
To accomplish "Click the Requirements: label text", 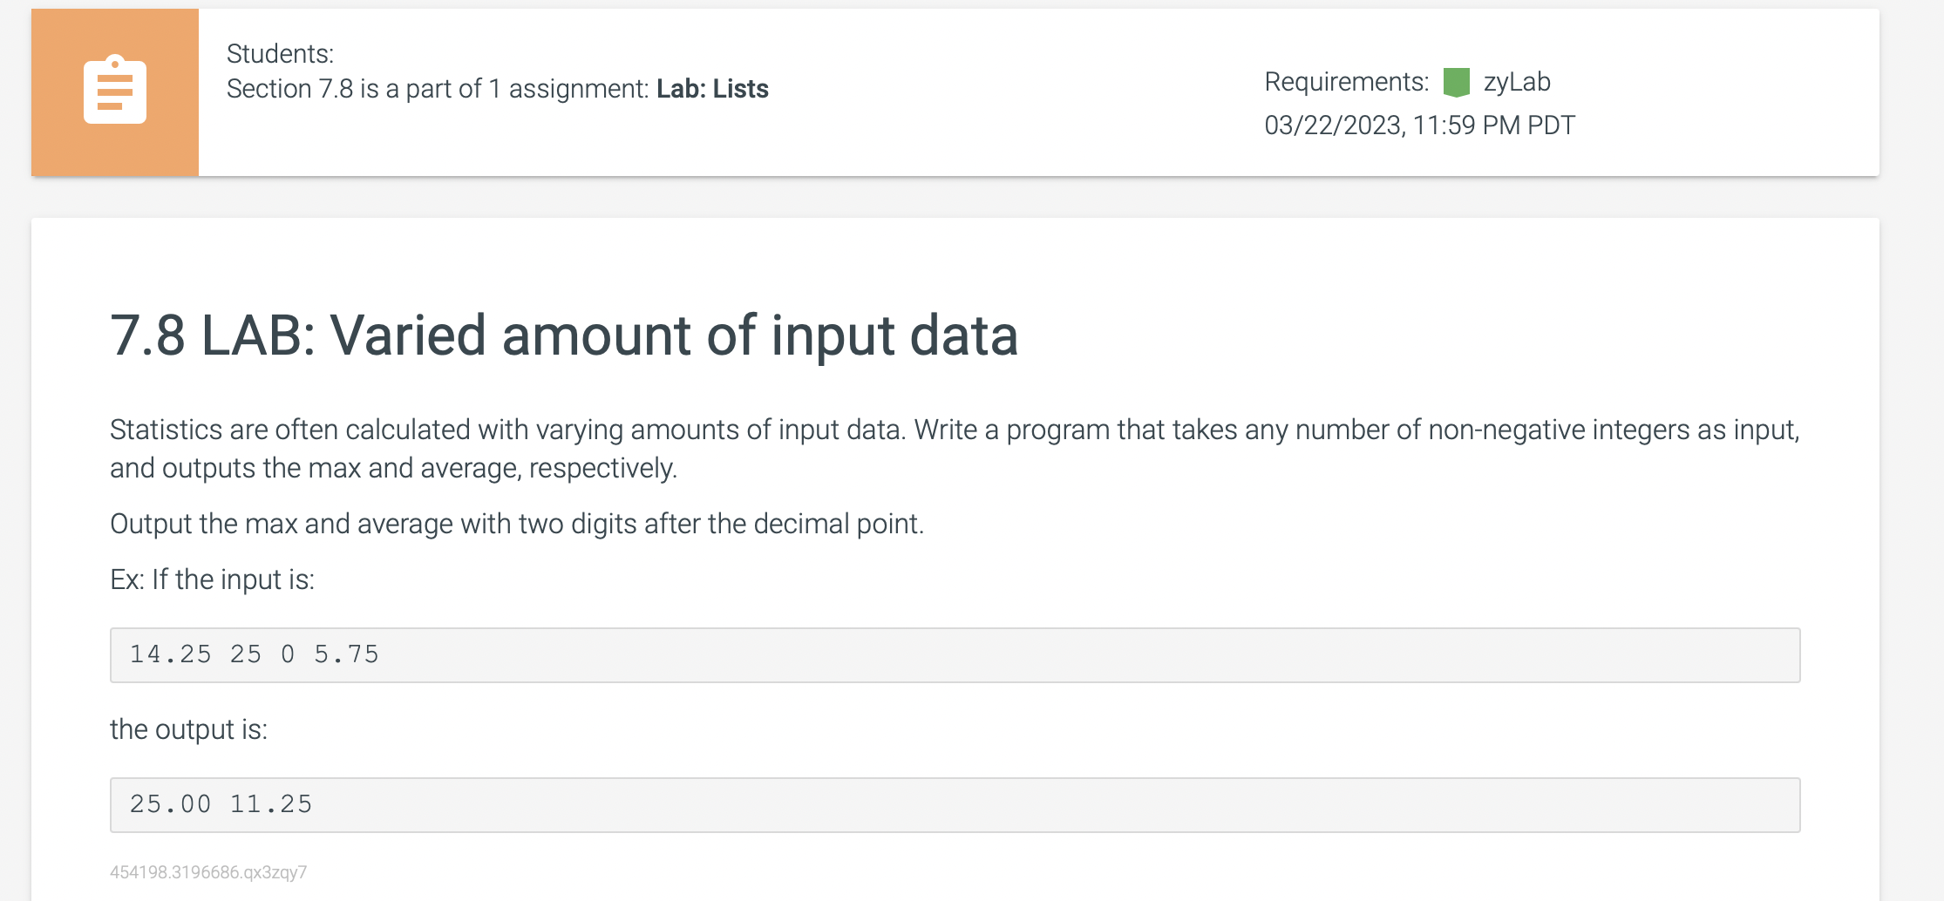I will (x=1347, y=82).
